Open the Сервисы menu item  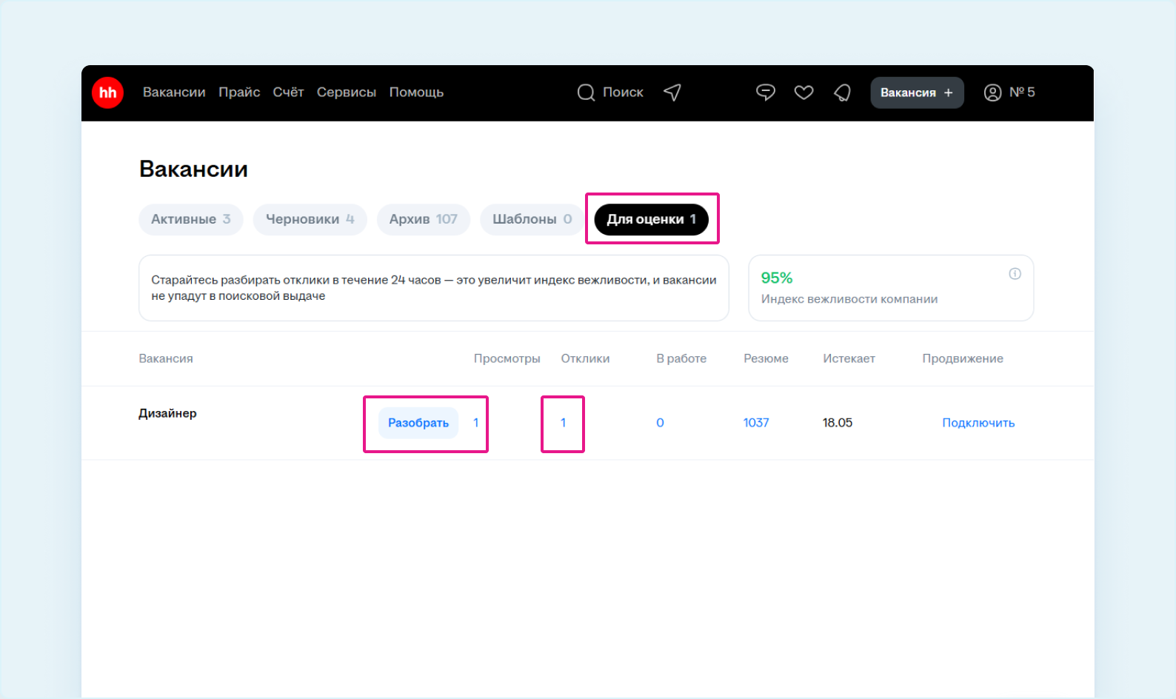point(347,93)
